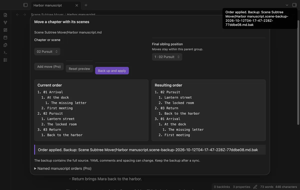Click Back up and apply button
The height and width of the screenshot is (190, 300).
click(x=112, y=71)
